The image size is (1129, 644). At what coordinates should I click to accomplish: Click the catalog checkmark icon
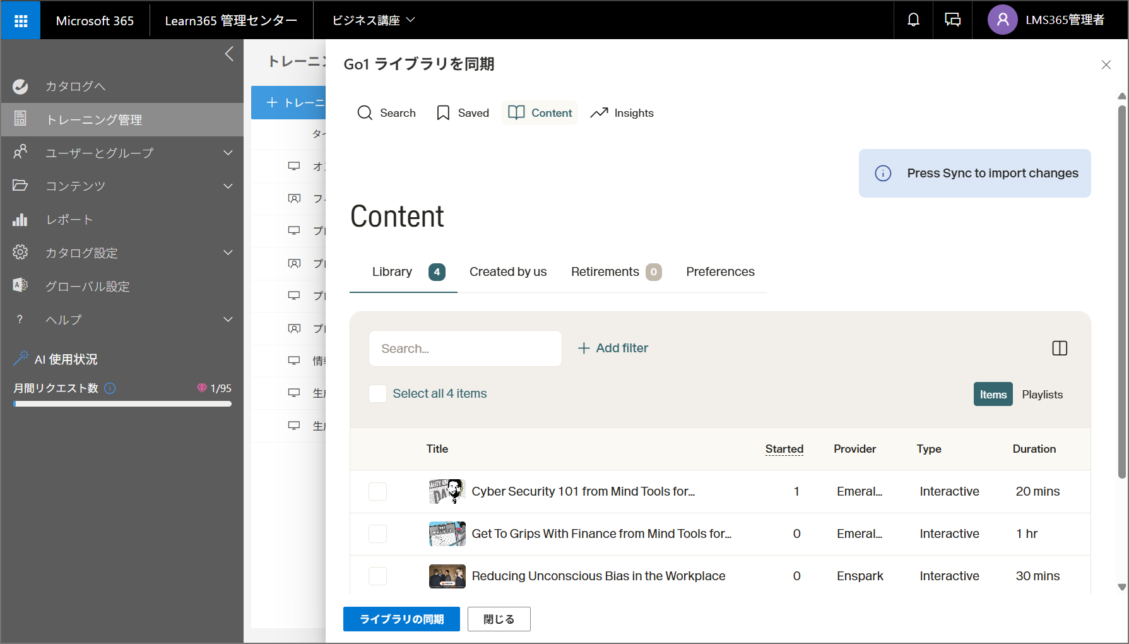pos(20,86)
